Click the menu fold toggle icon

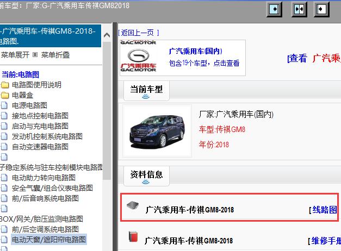coord(35,55)
